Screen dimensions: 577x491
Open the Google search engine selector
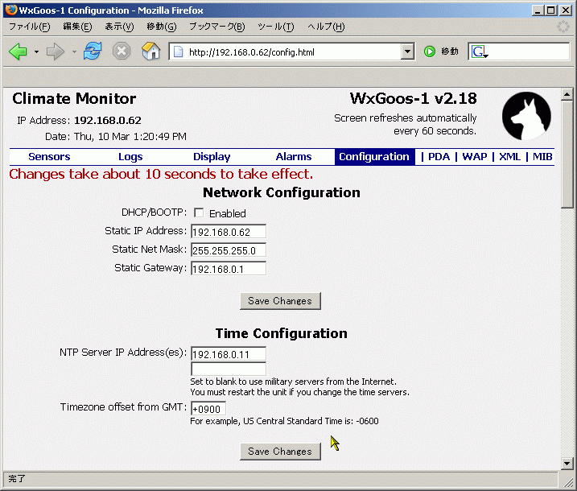click(x=480, y=52)
